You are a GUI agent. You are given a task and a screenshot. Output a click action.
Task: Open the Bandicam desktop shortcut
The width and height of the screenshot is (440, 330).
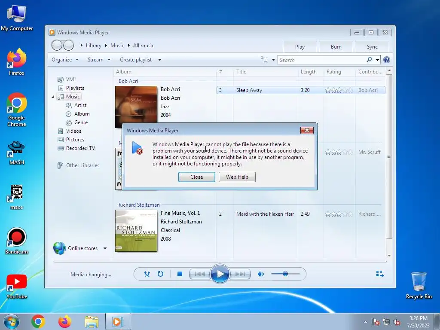pos(17,241)
